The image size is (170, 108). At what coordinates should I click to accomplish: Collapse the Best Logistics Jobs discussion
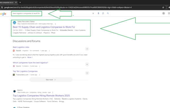(x=87, y=49)
